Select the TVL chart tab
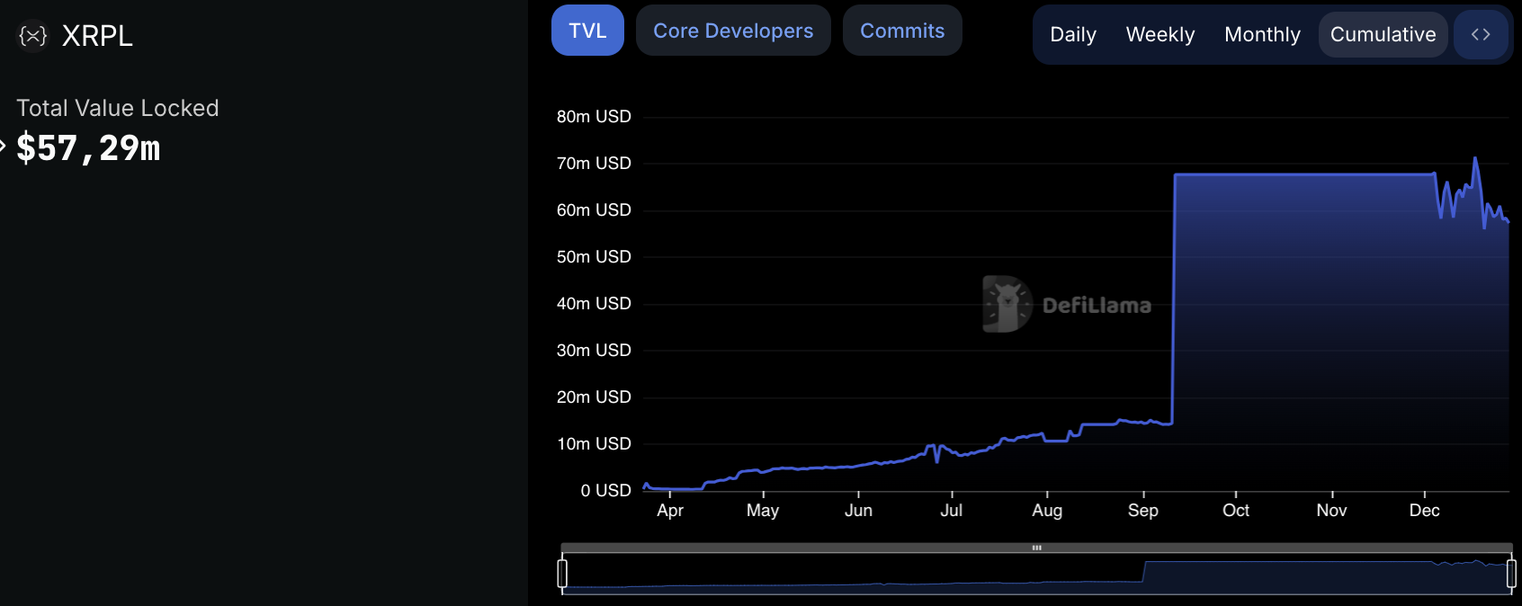 (x=587, y=31)
